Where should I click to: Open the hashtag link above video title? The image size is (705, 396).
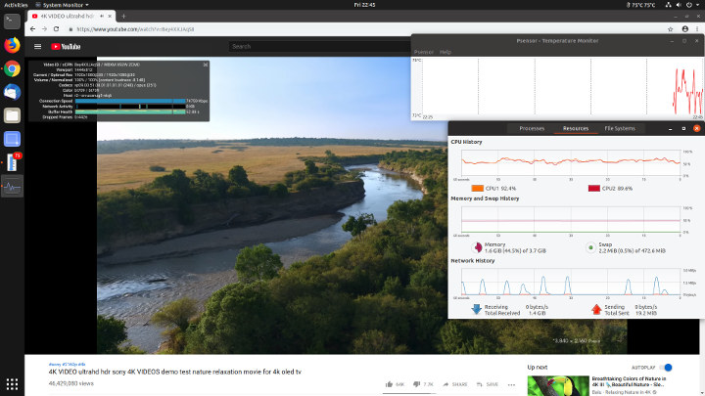point(67,364)
